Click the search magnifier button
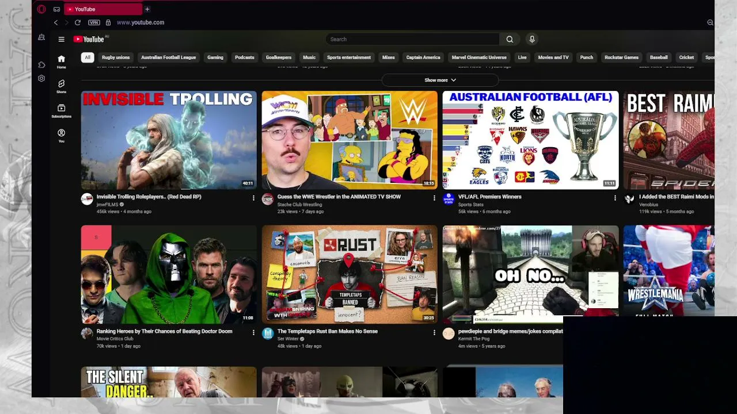Screen dimensions: 737x414 [x=510, y=39]
